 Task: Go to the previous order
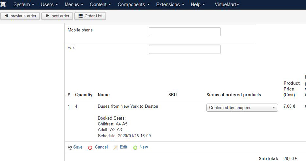click(x=20, y=16)
